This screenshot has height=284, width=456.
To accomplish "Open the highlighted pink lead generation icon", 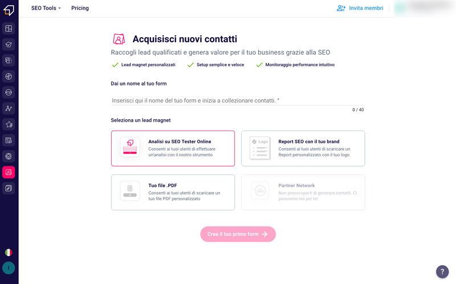I will click(x=9, y=172).
